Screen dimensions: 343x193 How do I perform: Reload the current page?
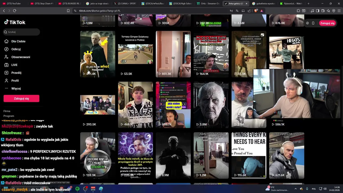[14, 11]
